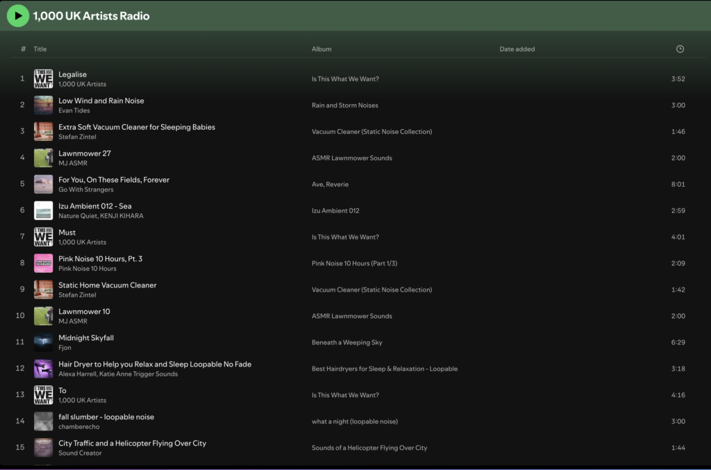
Task: Click the 8:01 duration value
Action: tap(678, 184)
